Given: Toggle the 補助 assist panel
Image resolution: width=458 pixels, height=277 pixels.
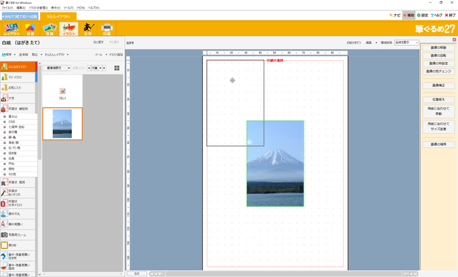Looking at the screenshot, I should coord(409,15).
